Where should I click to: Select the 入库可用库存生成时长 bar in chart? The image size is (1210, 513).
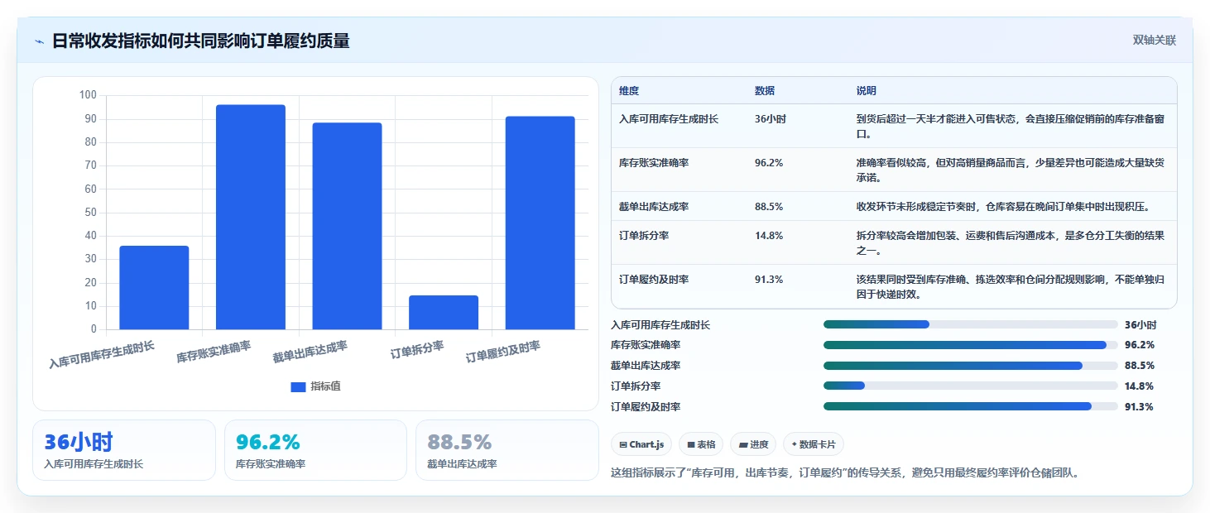[154, 287]
